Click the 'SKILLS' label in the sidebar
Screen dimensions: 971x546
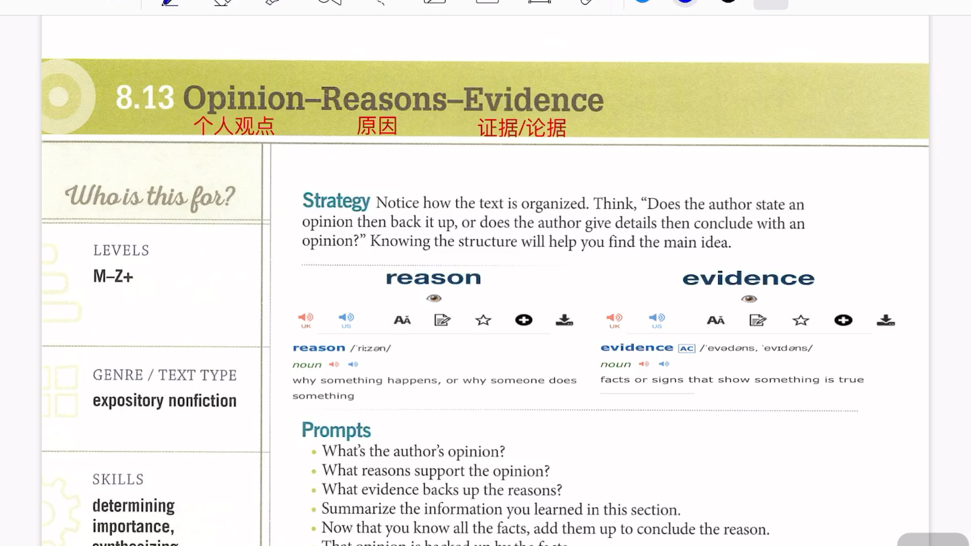point(118,479)
